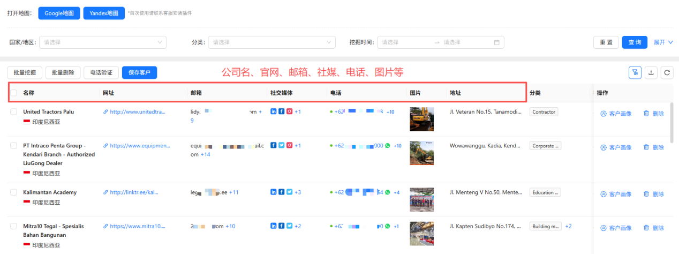Open the unitedtractors website link

(x=134, y=111)
